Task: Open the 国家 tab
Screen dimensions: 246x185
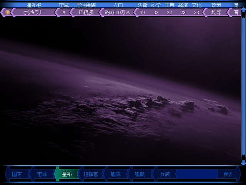Action: click(x=17, y=174)
